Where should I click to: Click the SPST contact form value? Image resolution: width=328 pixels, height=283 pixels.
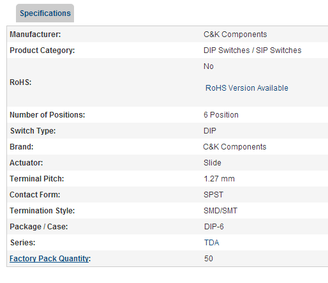(x=213, y=195)
